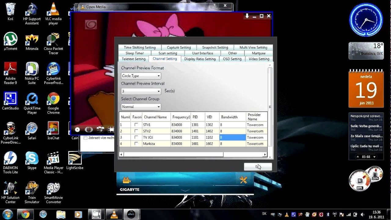Switch to the Video Setting tab

tap(259, 59)
